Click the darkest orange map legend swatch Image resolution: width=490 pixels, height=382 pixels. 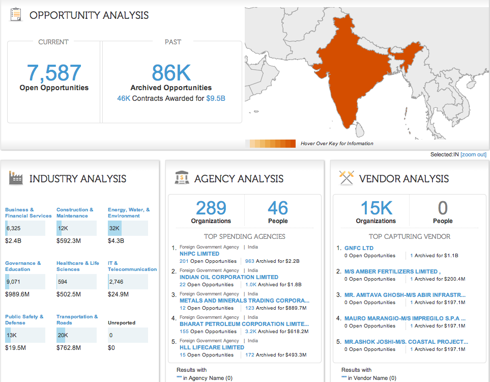click(293, 144)
